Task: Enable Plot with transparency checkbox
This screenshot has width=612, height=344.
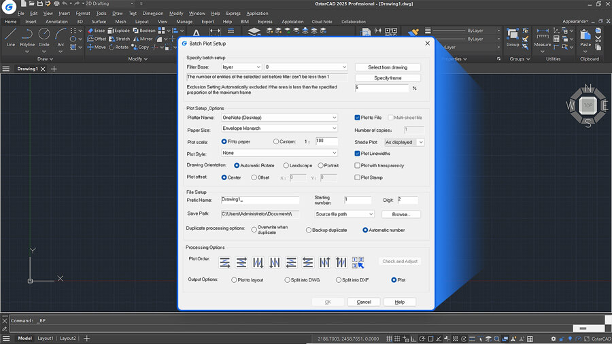Action: (357, 165)
